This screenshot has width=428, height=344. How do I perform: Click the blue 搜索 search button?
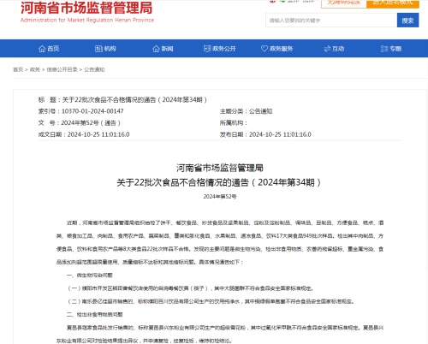[x=407, y=21]
